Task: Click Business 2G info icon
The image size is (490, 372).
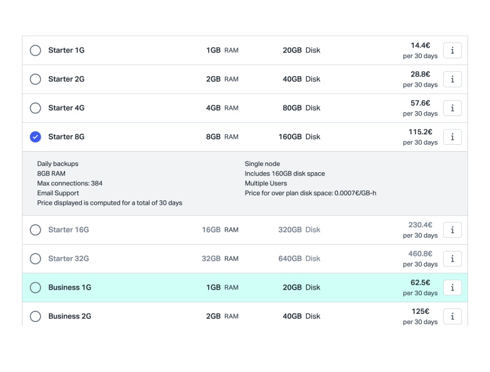Action: [x=452, y=316]
